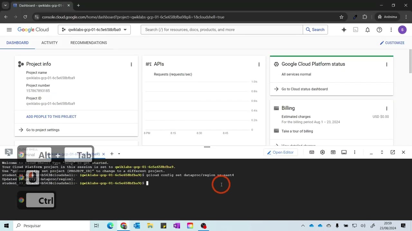Click the Anônima incognito profile button

point(387,17)
